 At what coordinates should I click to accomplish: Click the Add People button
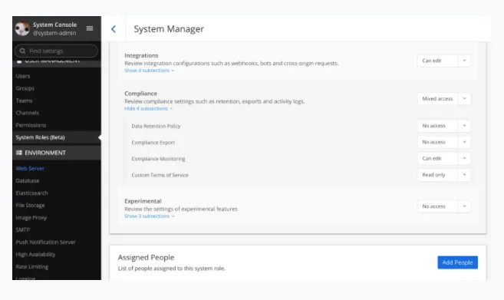[x=457, y=262]
